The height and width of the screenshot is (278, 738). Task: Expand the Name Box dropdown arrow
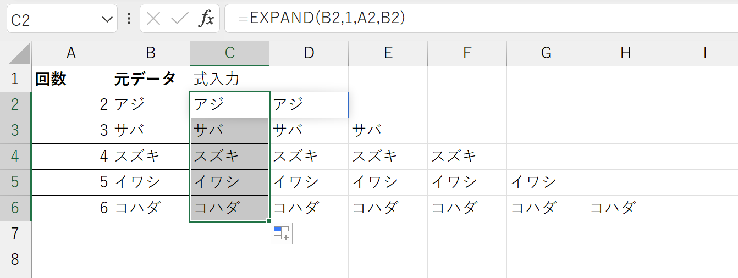click(x=107, y=20)
